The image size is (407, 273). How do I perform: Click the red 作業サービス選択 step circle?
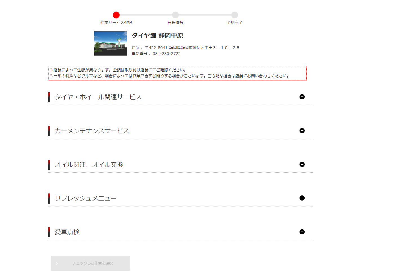pos(116,15)
